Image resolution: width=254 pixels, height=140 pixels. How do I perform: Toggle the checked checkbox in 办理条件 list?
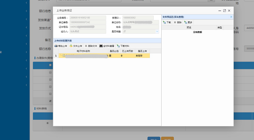pyautogui.click(x=50, y=101)
